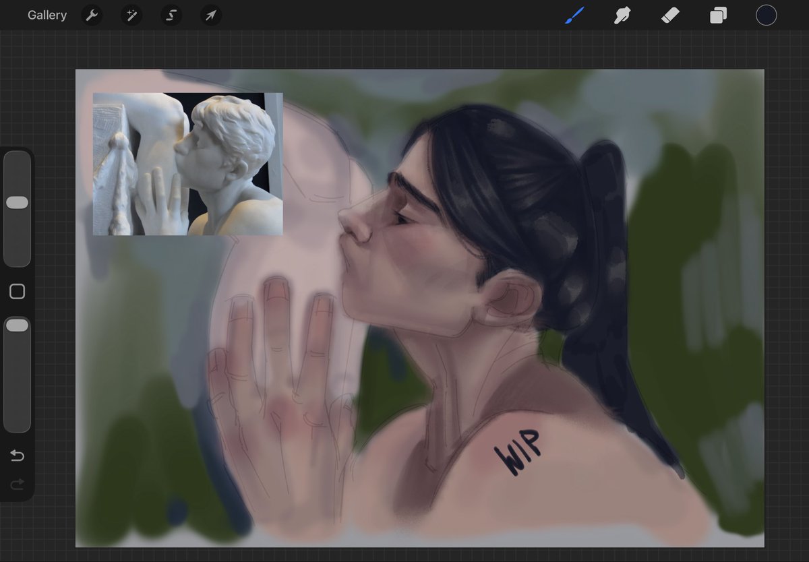Open the Actions wrench menu
The height and width of the screenshot is (562, 809).
(x=92, y=15)
